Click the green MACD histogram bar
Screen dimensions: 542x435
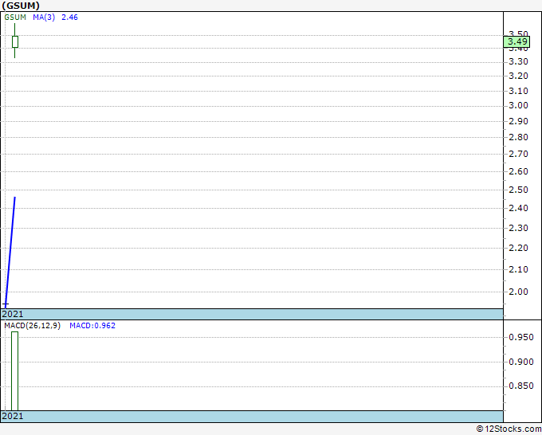14,371
